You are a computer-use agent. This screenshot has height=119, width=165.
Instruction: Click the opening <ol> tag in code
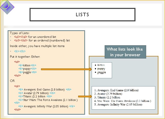(x=17, y=86)
